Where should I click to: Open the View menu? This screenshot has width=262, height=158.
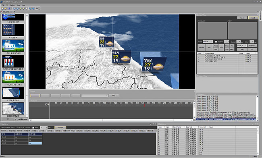click(18, 5)
